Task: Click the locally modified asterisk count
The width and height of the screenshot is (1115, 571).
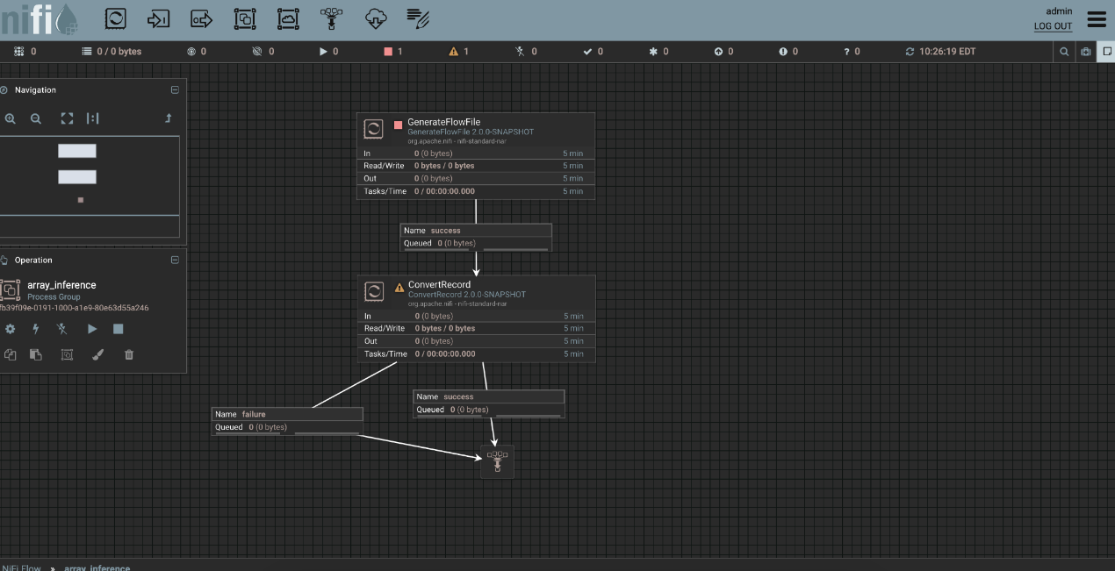Action: coord(658,52)
